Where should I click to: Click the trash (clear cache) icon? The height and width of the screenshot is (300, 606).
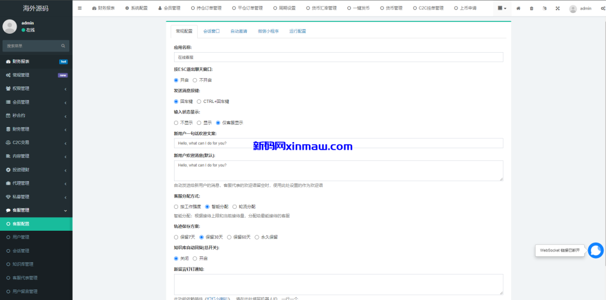pyautogui.click(x=531, y=8)
